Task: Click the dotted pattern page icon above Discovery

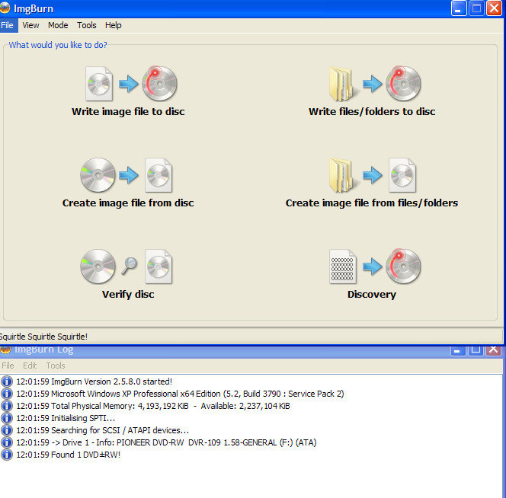Action: pos(343,267)
